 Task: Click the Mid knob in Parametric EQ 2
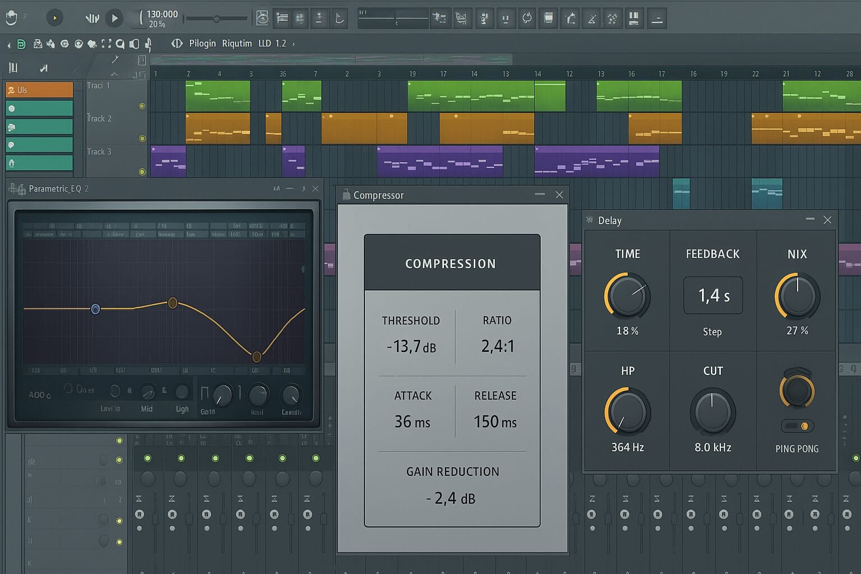[147, 392]
